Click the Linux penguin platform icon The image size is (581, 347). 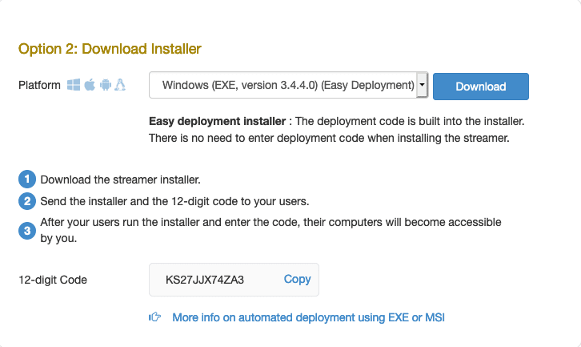(x=120, y=85)
